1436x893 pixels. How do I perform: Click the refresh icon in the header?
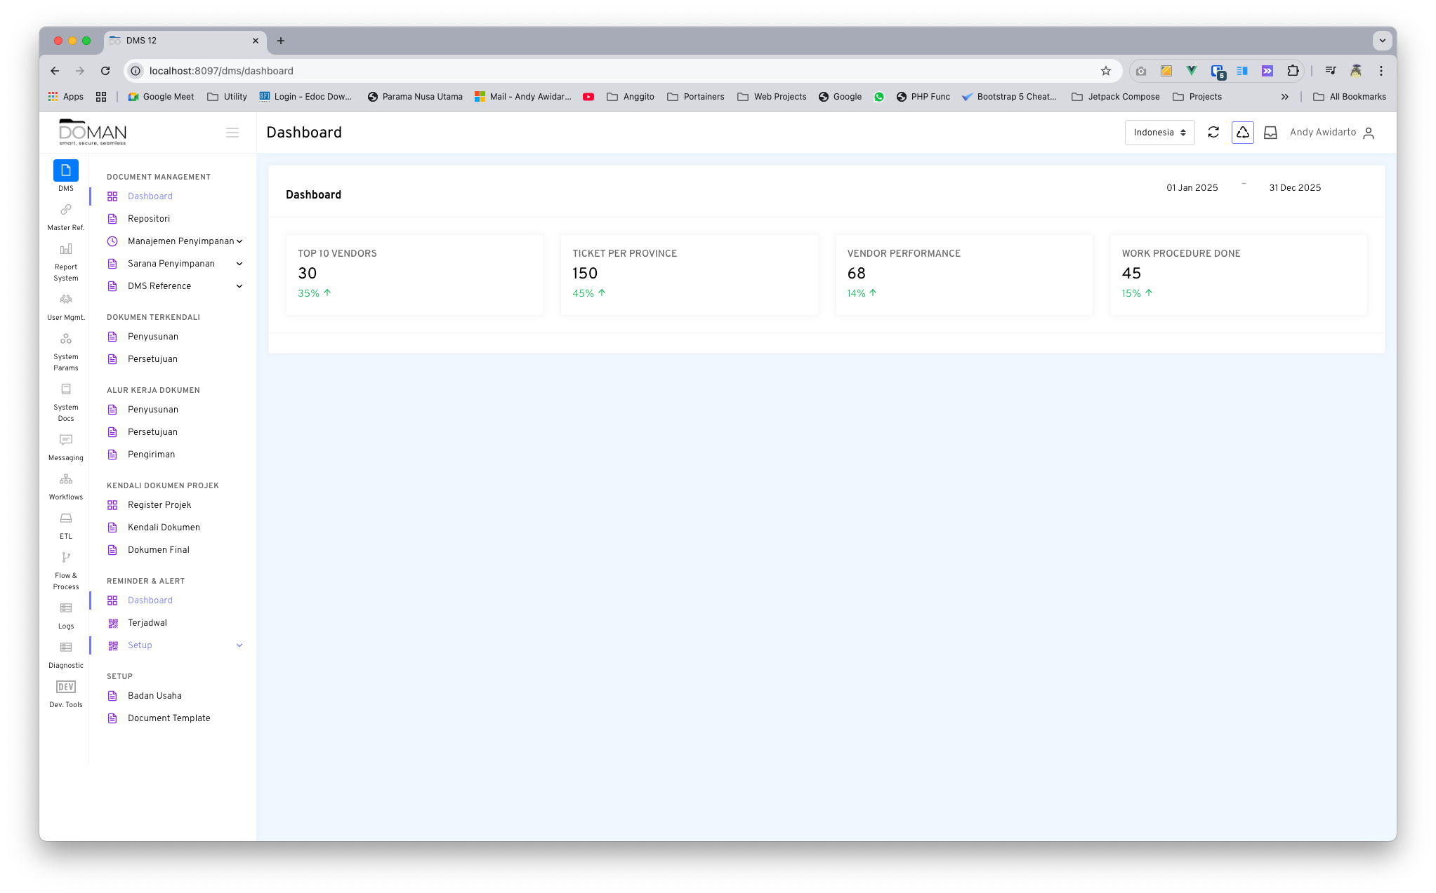click(1213, 132)
